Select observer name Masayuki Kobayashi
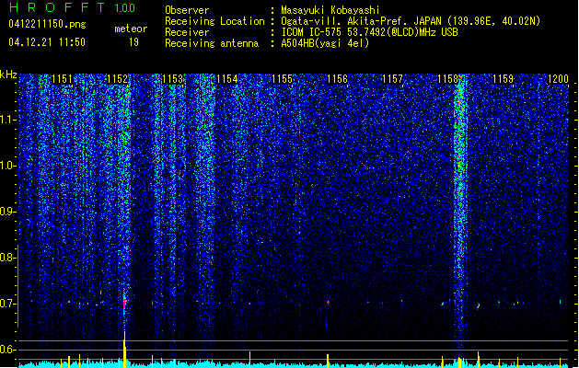 pos(330,10)
